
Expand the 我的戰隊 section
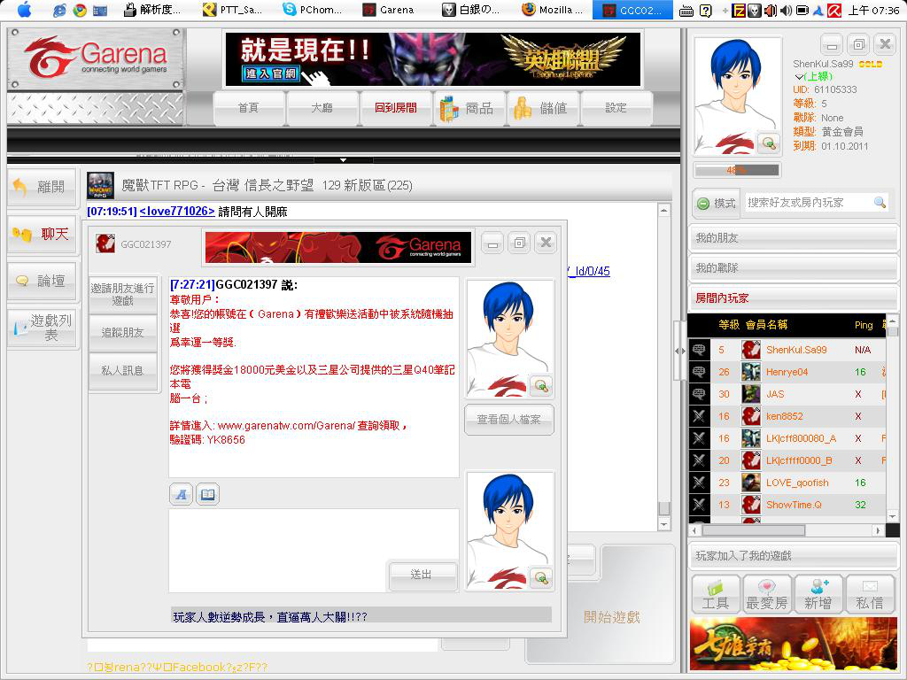(x=793, y=267)
